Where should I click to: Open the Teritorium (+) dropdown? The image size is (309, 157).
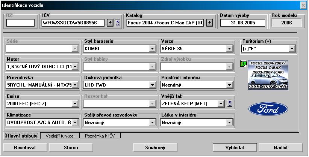pos(292,49)
